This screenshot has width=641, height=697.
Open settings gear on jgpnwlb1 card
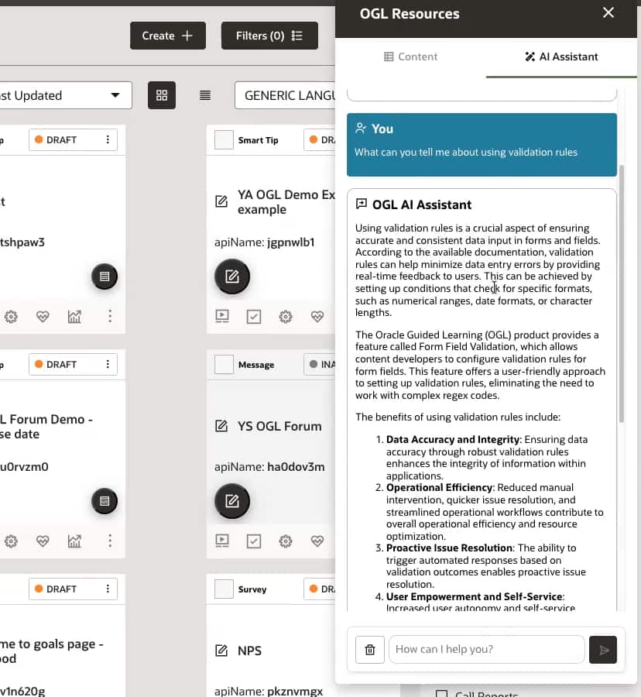click(x=286, y=317)
